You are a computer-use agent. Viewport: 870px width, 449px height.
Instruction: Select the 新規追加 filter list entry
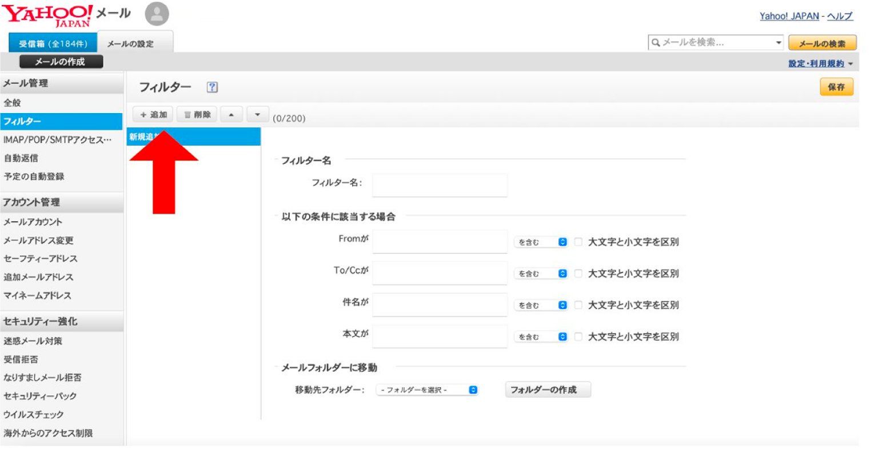(x=193, y=137)
